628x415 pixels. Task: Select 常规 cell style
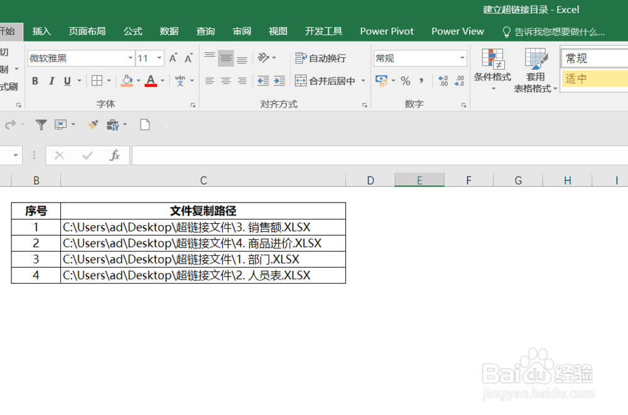tap(595, 58)
